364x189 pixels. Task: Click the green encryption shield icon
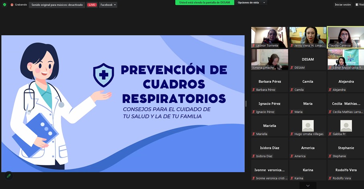tap(4, 5)
